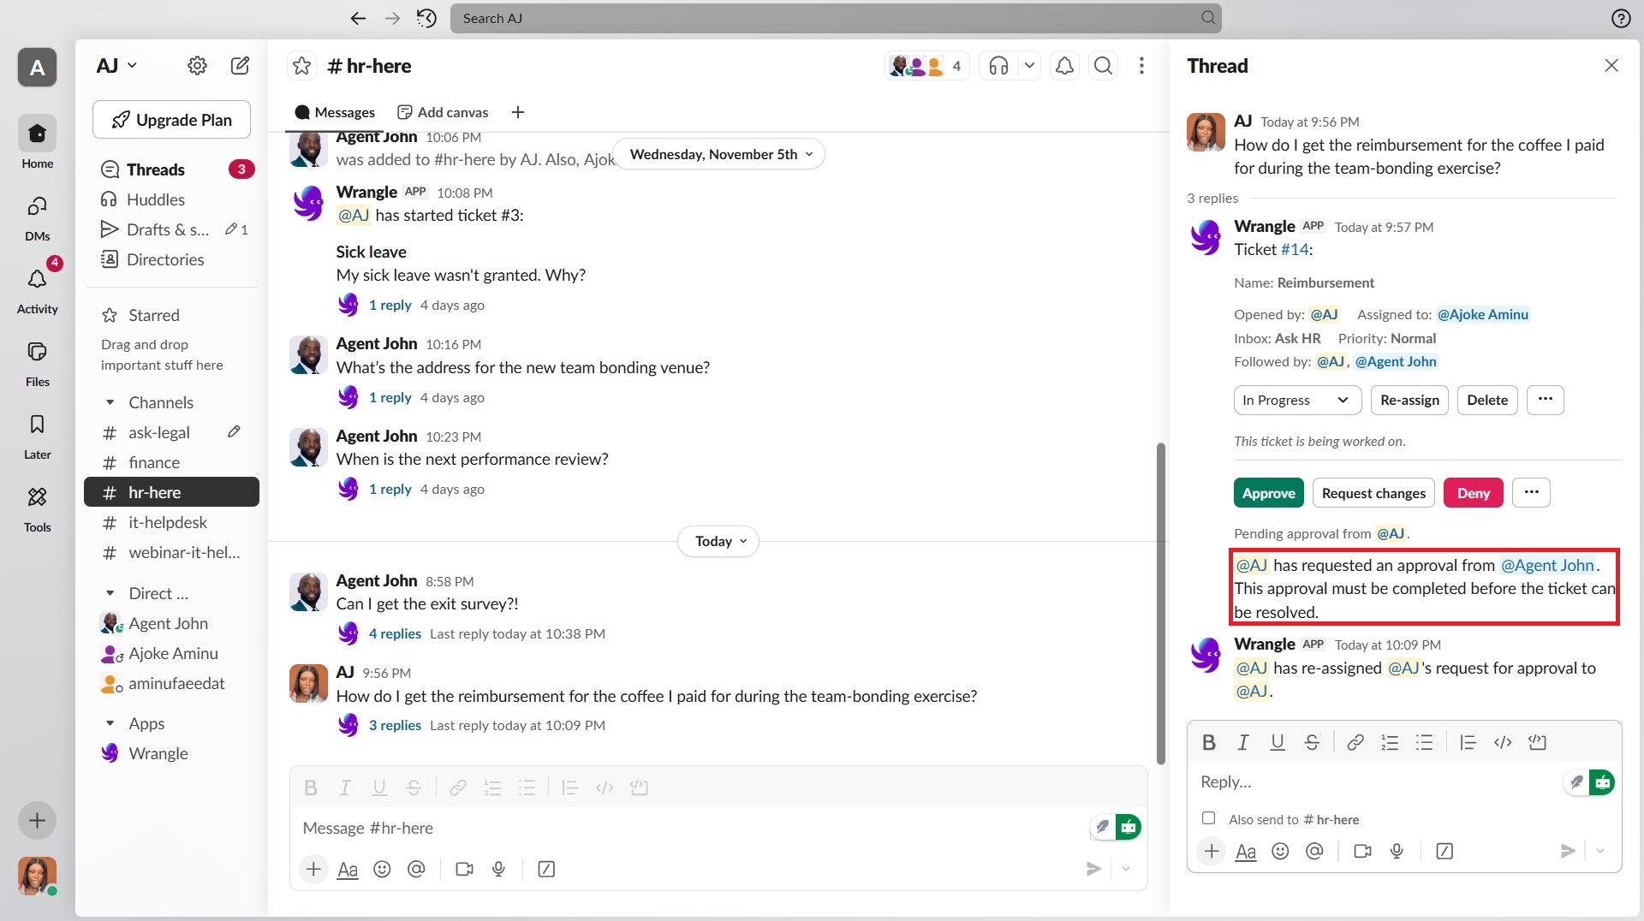This screenshot has height=921, width=1644.
Task: Toggle italic in thread reply toolbar
Action: tap(1242, 742)
